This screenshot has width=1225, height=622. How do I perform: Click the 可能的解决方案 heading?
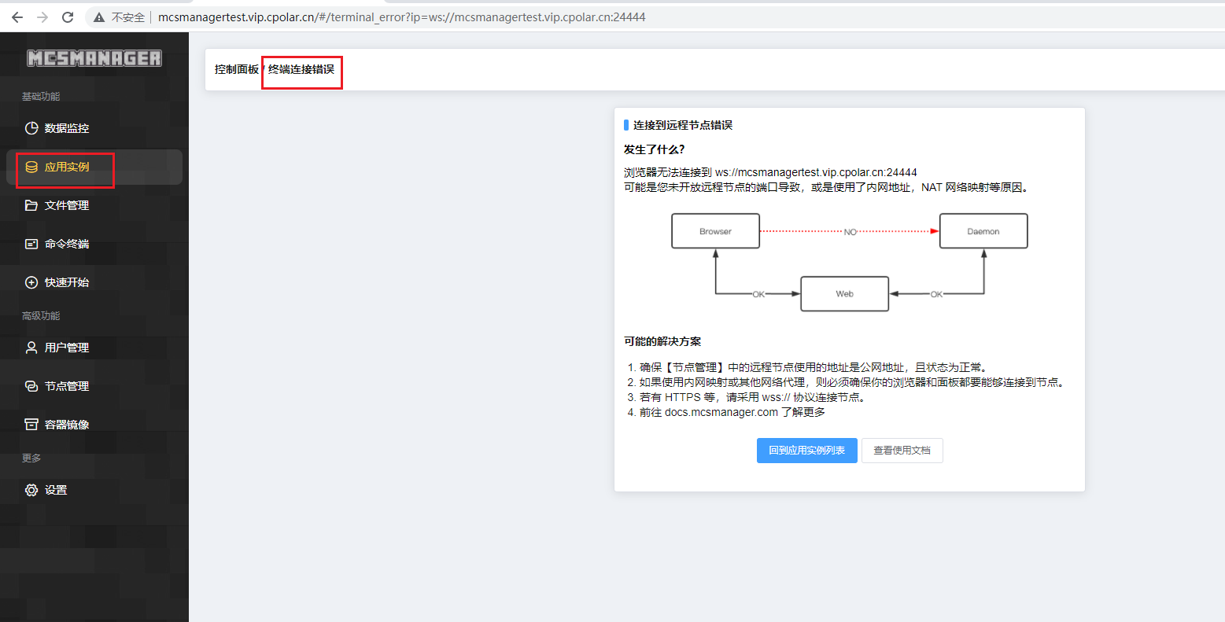(662, 341)
